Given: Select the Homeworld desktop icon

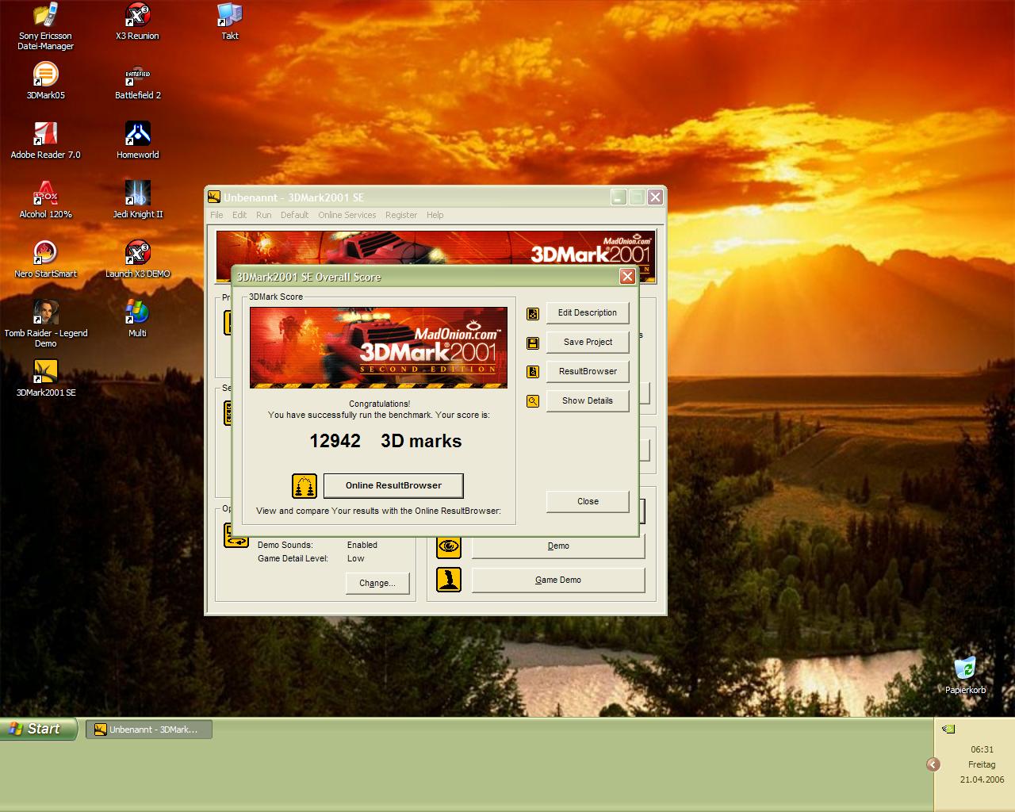Looking at the screenshot, I should (137, 140).
